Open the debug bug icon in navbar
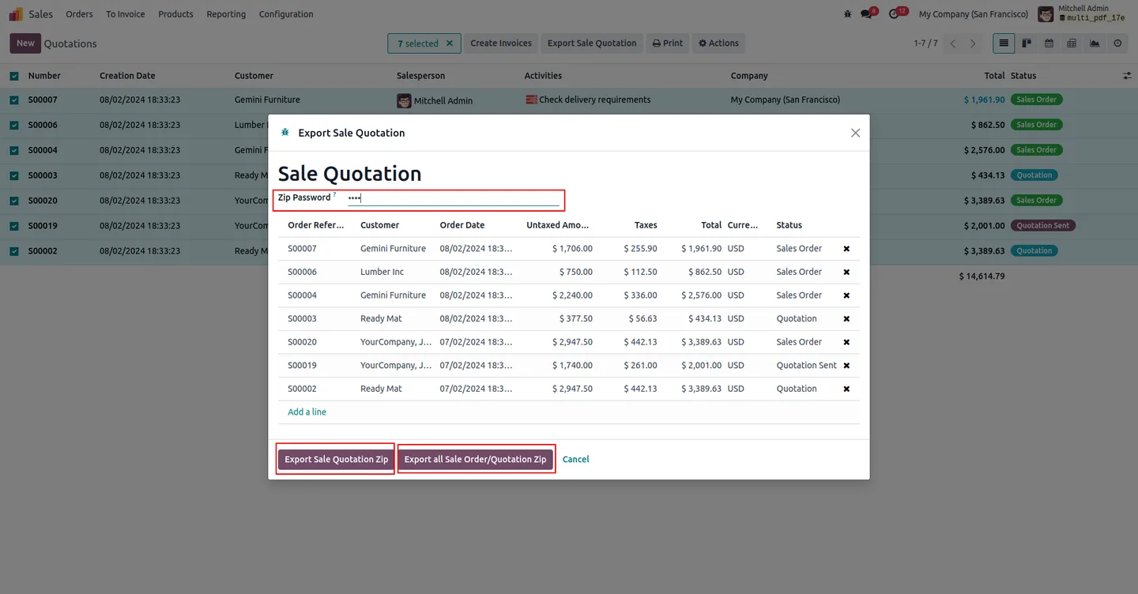 (x=848, y=14)
